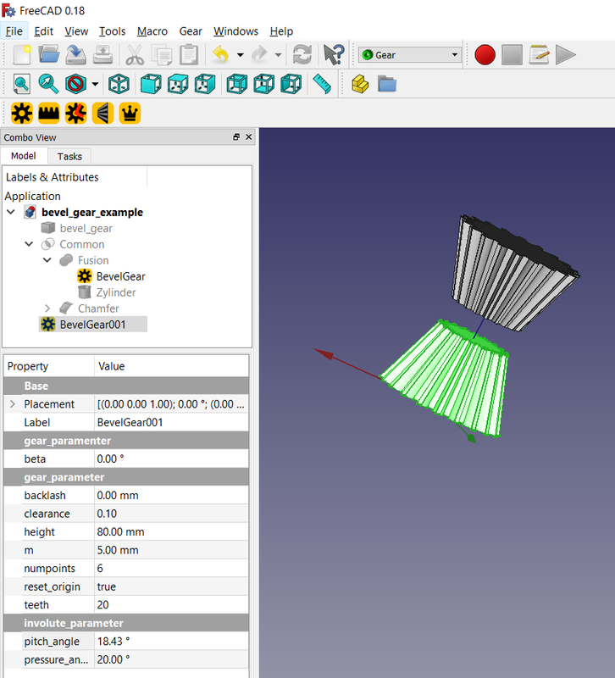Open the Windows menu

pyautogui.click(x=236, y=31)
